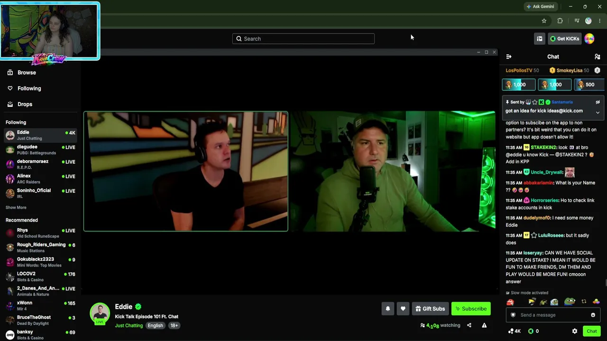Toggle follow heart for Eddie
Viewport: 607px width, 341px height.
(403, 309)
